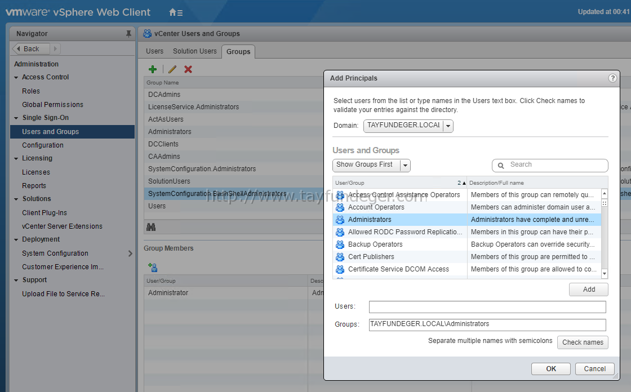Click the principals list scroll down arrow

coord(604,274)
